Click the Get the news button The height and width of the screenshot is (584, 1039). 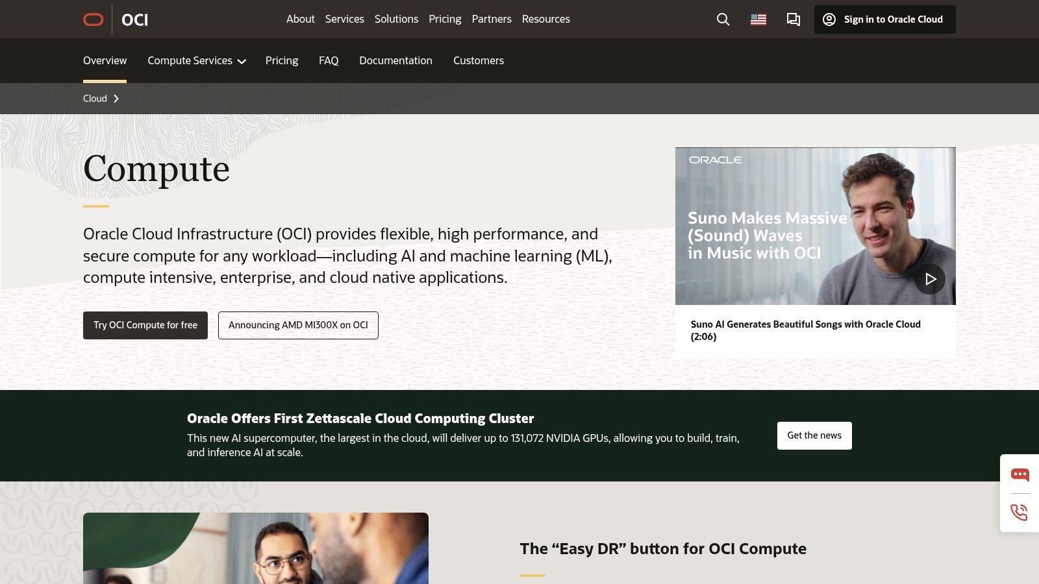tap(814, 435)
